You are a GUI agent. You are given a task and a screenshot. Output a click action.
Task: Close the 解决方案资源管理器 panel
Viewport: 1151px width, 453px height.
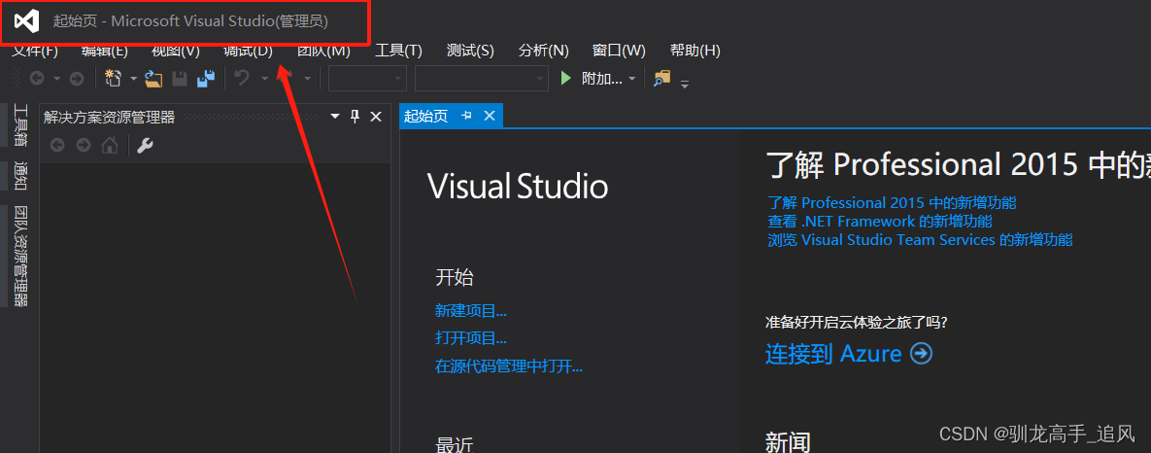pos(376,116)
